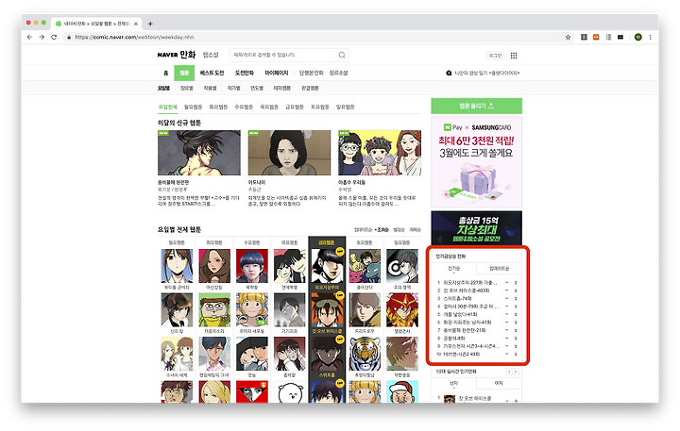Open the 도전만화 menu
The height and width of the screenshot is (431, 680).
pos(245,73)
